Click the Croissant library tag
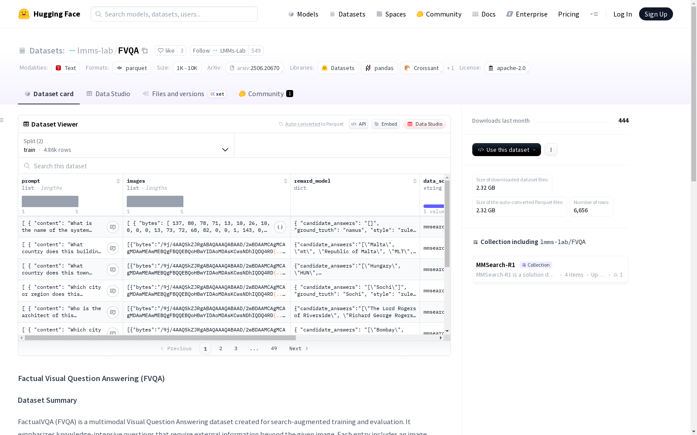The width and height of the screenshot is (697, 435). click(422, 68)
